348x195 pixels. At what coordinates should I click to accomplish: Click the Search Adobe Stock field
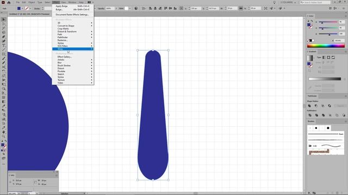315,2
